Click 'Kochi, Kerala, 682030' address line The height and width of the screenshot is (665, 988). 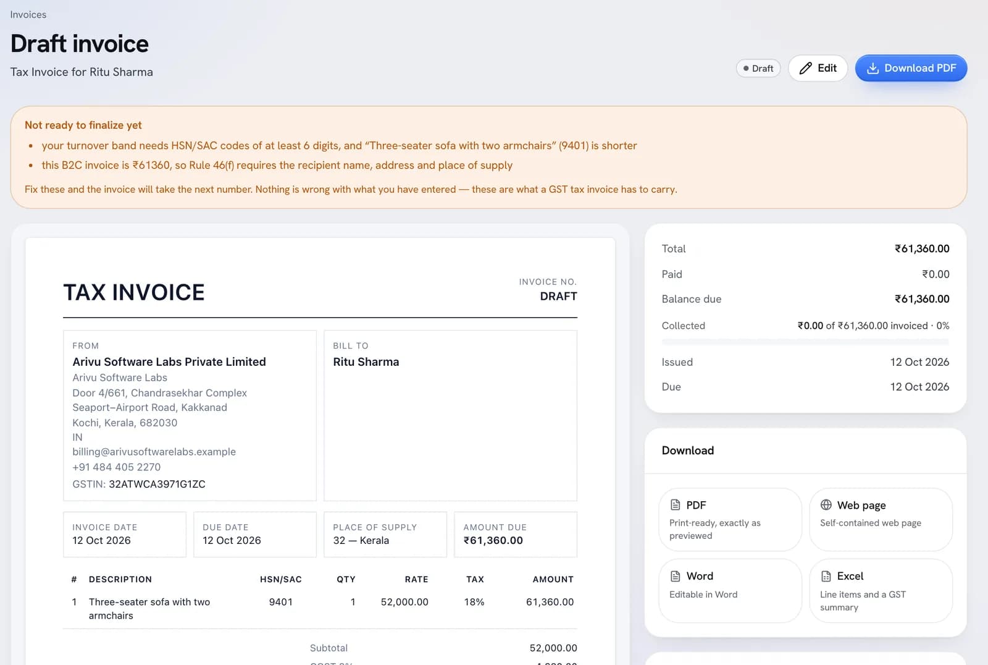coord(125,423)
